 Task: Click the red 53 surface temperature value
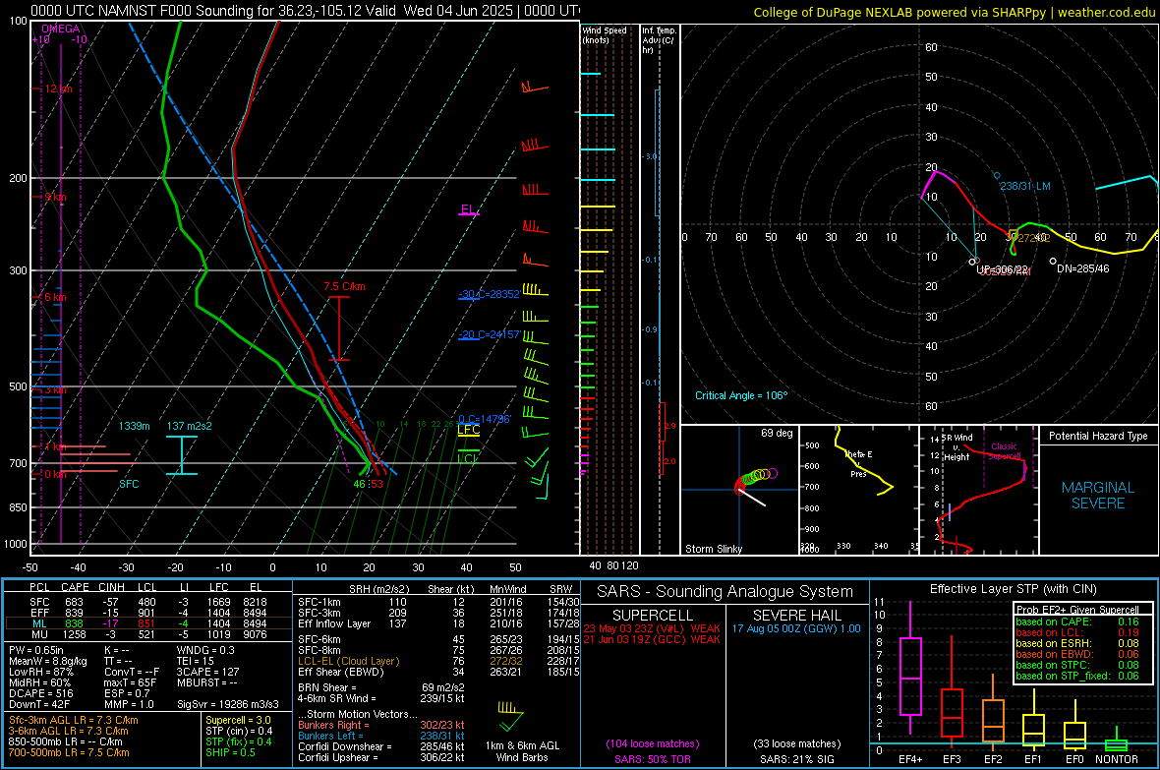pyautogui.click(x=377, y=484)
